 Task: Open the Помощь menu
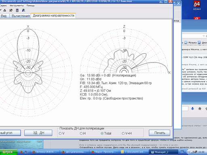point(31,6)
